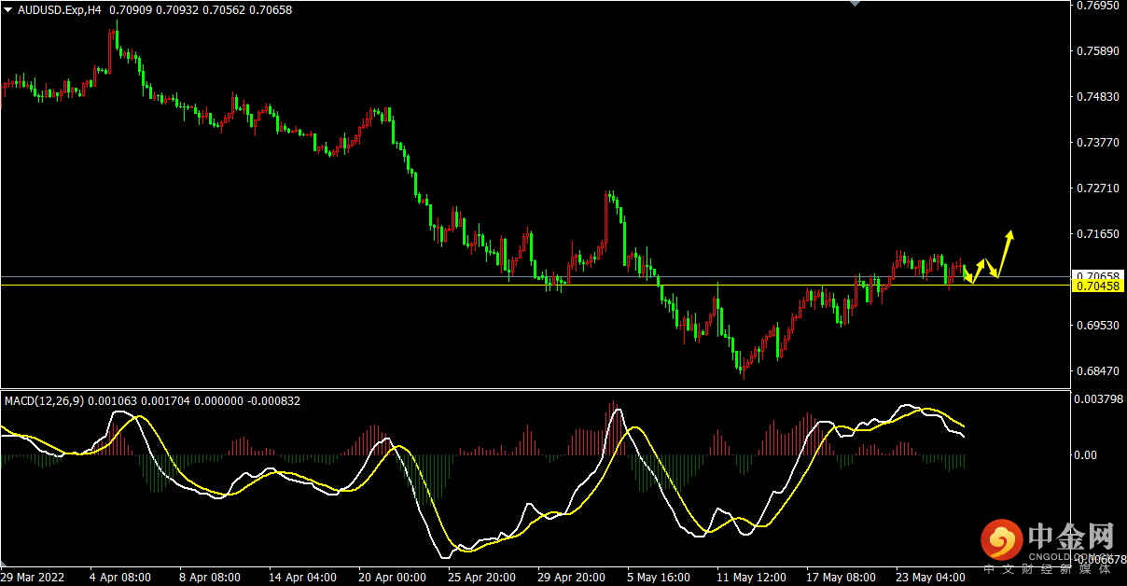Click the triangle arrow before AUDUSD.Exp,H4
Viewport: 1127px width, 586px height.
[x=8, y=10]
